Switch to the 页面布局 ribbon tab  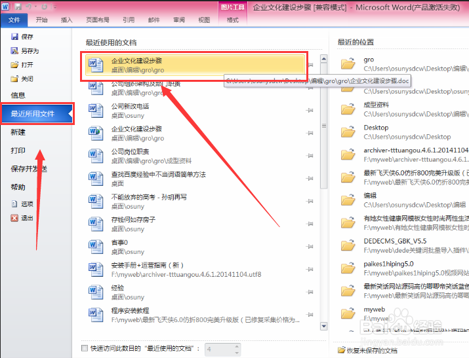(x=98, y=20)
